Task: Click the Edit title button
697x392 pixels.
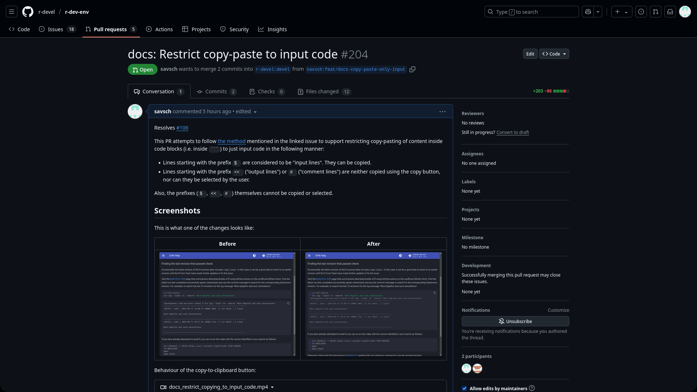Action: [x=530, y=54]
